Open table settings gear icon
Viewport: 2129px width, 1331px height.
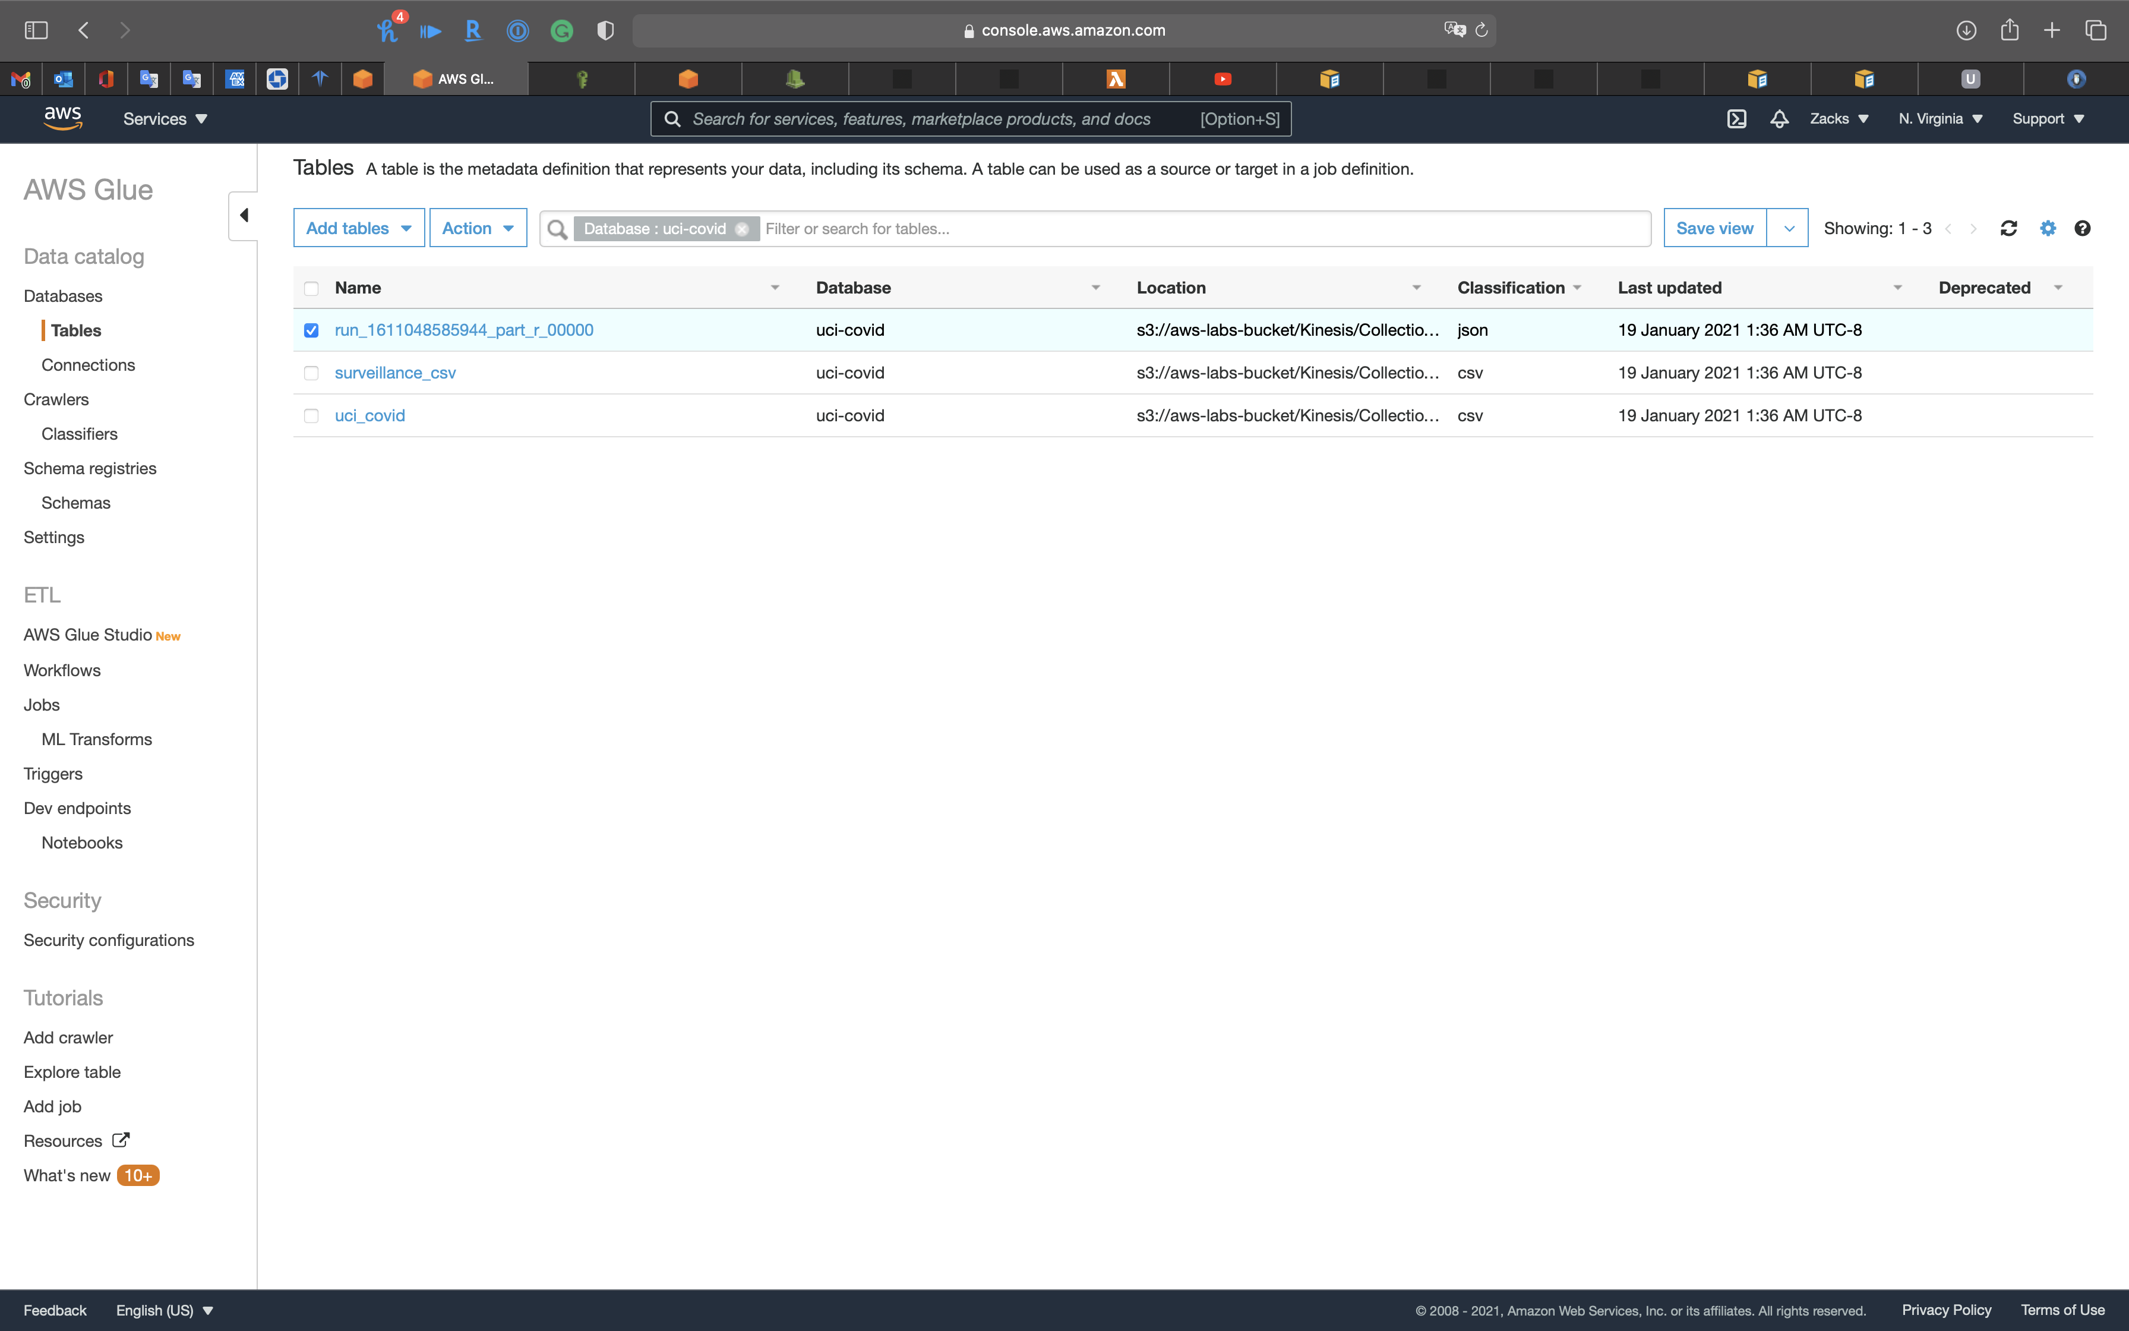coord(2048,228)
